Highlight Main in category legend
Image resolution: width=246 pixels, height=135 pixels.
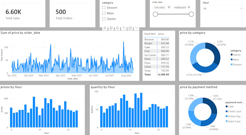point(235,60)
